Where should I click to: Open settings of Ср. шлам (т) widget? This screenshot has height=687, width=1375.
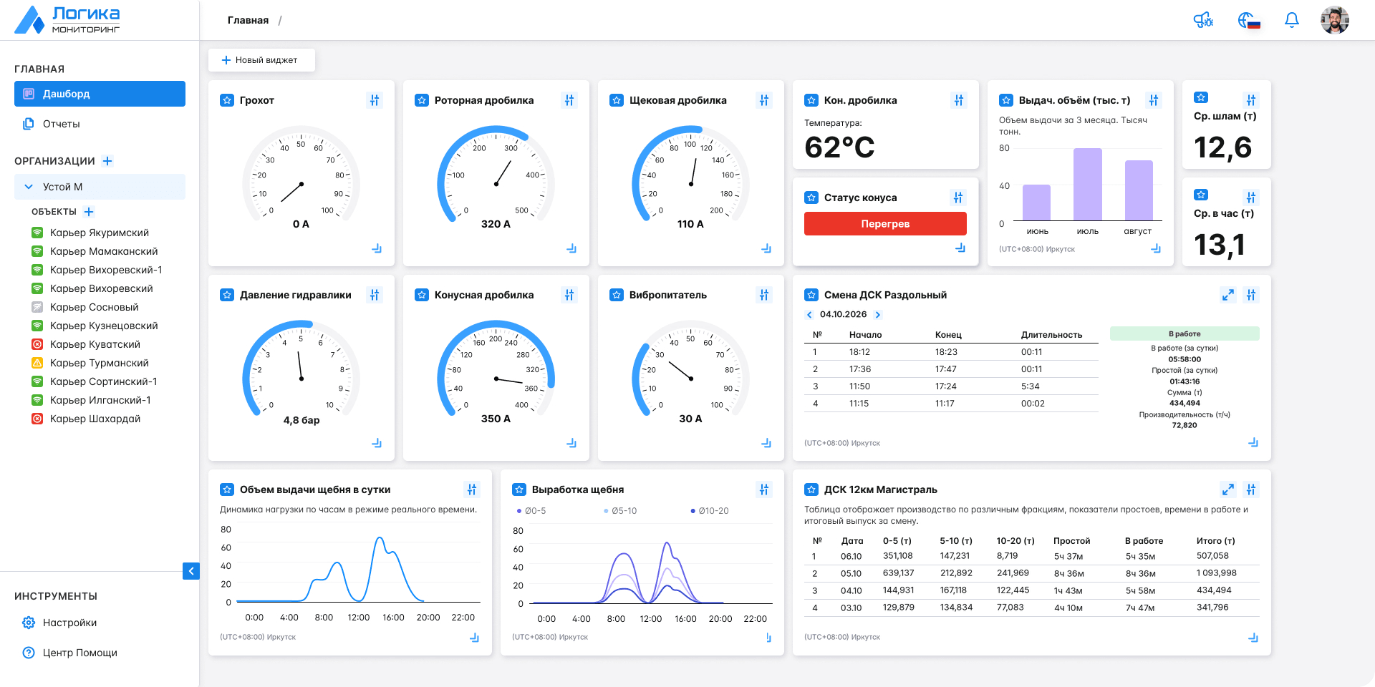click(x=1251, y=100)
